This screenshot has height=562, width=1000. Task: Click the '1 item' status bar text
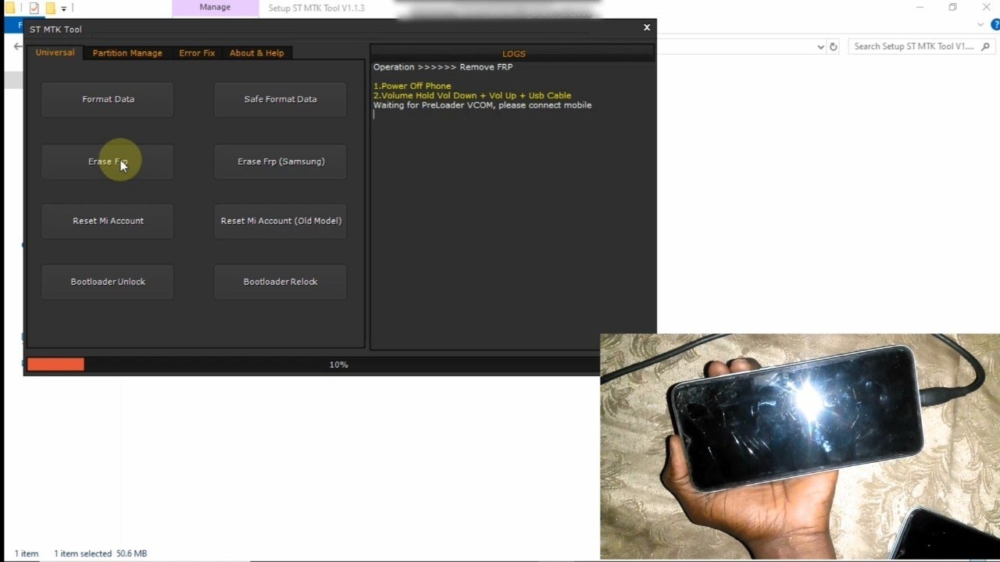coord(27,553)
